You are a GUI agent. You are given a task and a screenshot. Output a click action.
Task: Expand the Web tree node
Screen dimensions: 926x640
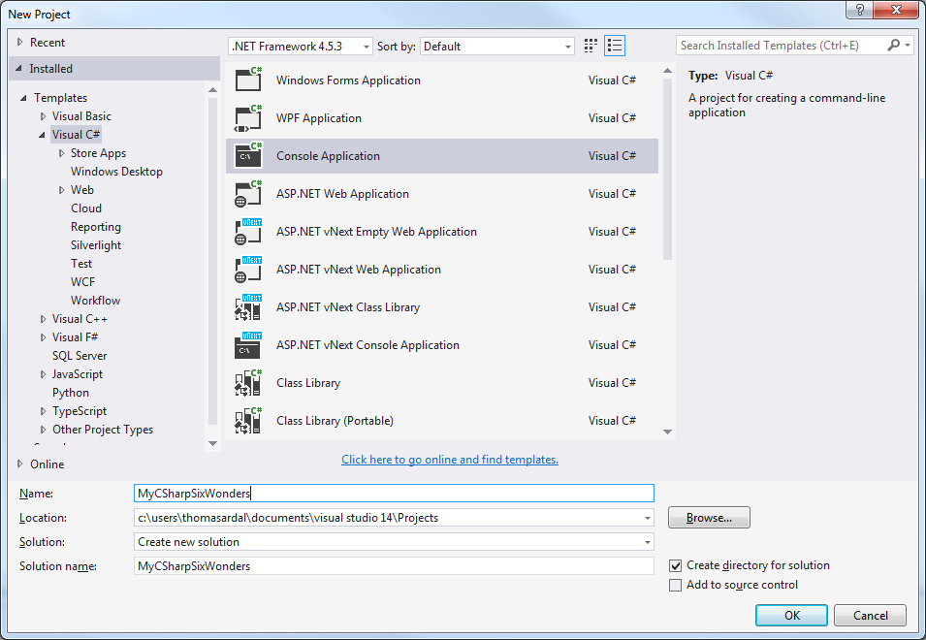click(x=61, y=190)
